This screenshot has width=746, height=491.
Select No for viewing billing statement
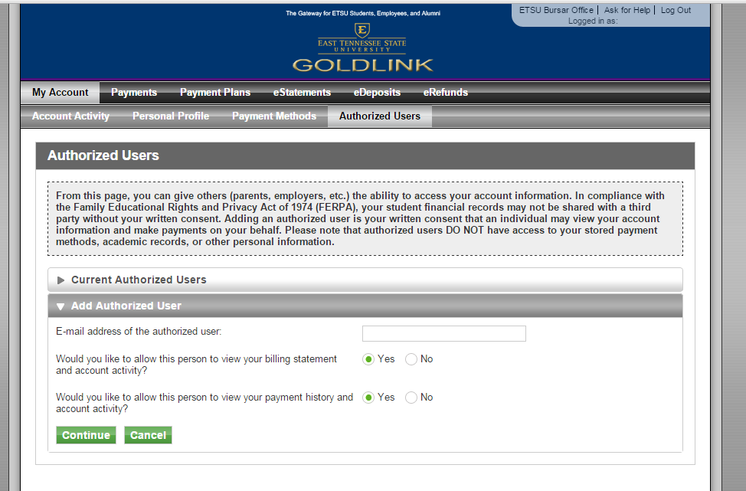411,359
